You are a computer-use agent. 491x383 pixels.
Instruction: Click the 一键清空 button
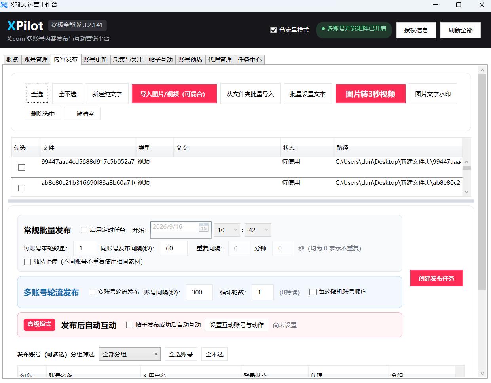pyautogui.click(x=82, y=114)
